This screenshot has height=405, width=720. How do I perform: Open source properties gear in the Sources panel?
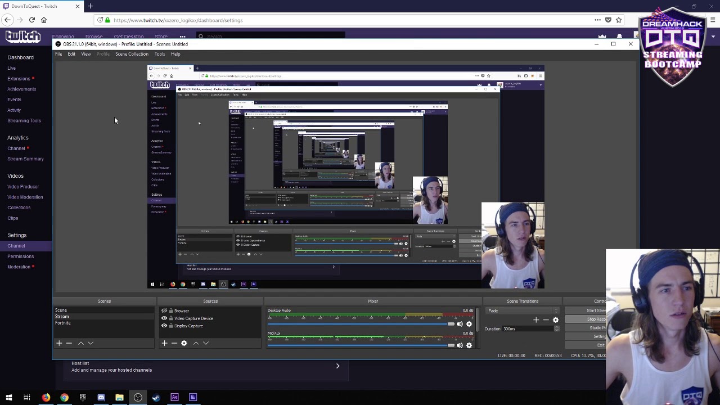184,343
